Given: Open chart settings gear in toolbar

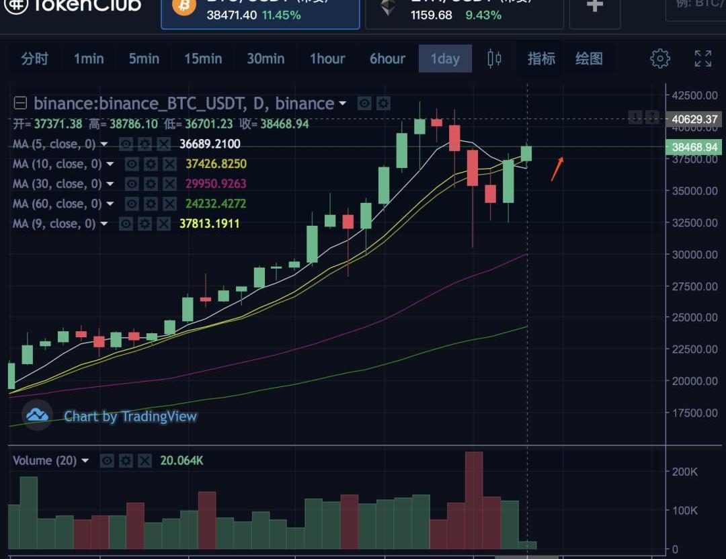Looking at the screenshot, I should (x=660, y=58).
